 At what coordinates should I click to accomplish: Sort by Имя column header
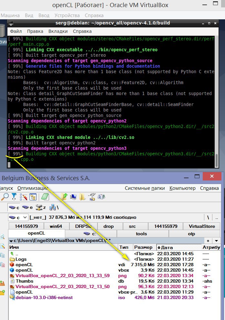[x=63, y=247]
